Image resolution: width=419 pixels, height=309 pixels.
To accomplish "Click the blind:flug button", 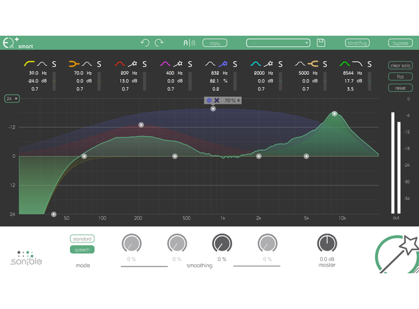I will [357, 43].
